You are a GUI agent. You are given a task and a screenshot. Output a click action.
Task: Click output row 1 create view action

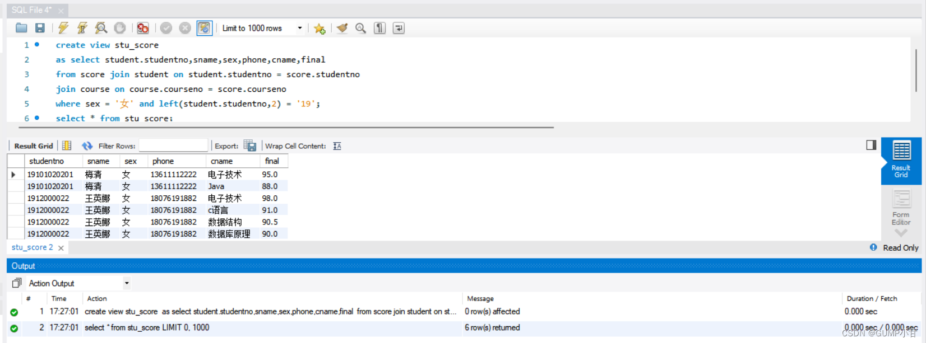[x=271, y=312]
